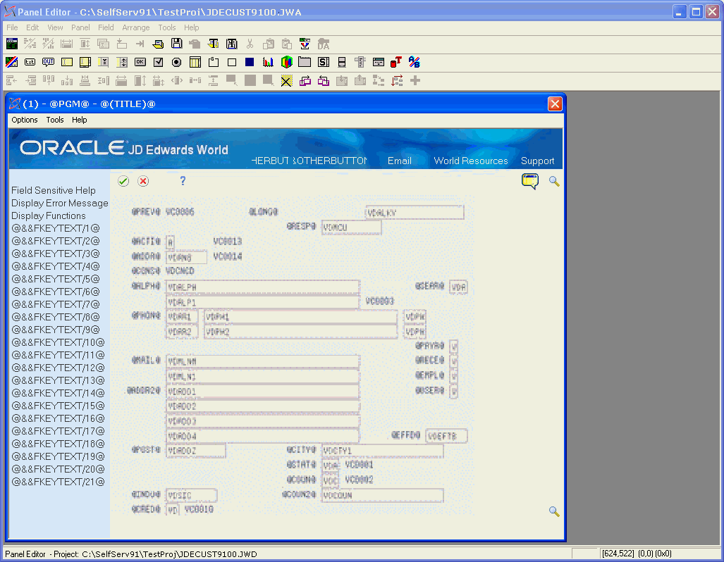Screen dimensions: 724x562
Task: Select the OK push button tool
Action: (140, 62)
